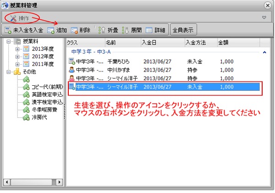Sort by the 名前 column header
The image size is (275, 193).
(x=123, y=43)
